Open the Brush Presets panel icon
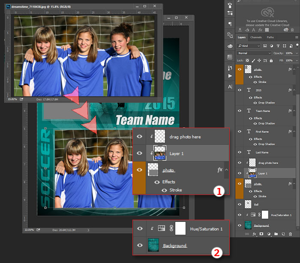 coord(230,5)
